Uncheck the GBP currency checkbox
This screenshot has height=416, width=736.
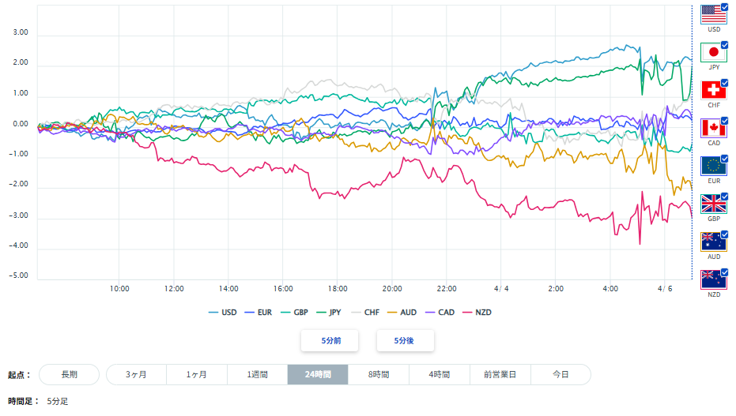(x=724, y=197)
